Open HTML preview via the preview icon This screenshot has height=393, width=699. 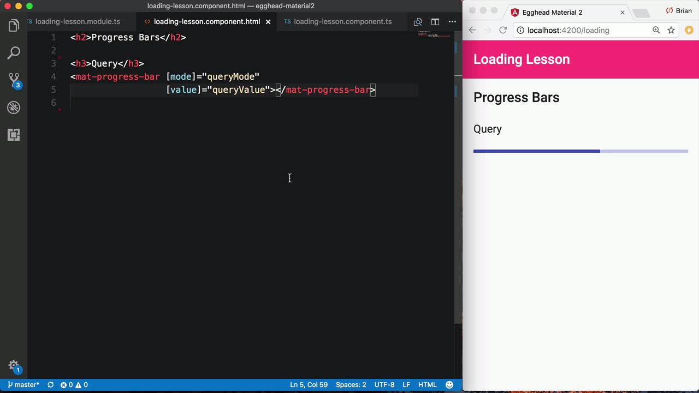tap(417, 22)
